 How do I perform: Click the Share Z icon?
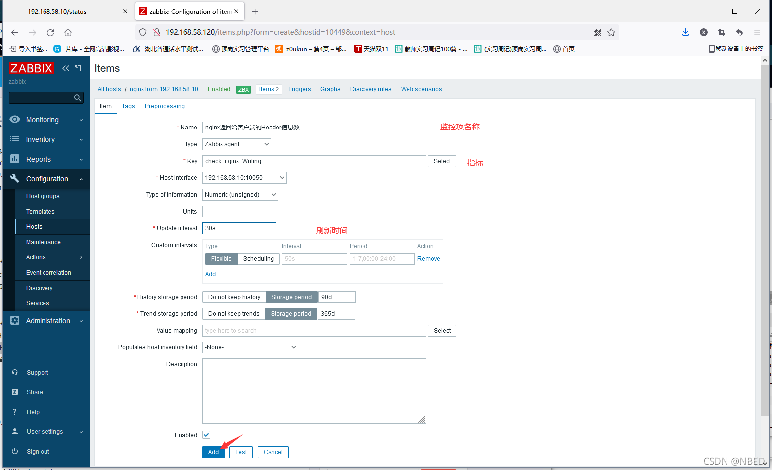pyautogui.click(x=15, y=392)
